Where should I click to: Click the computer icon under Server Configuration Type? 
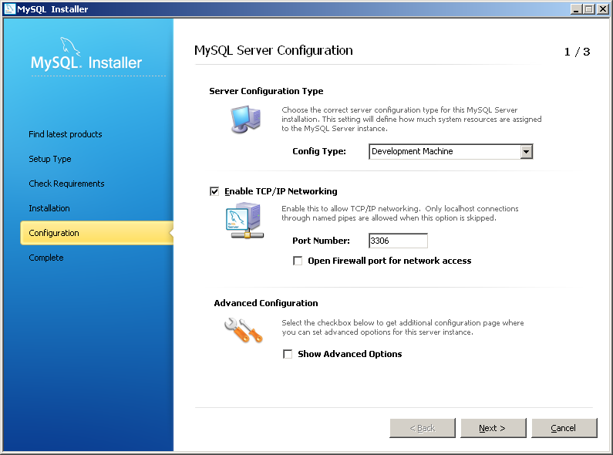click(x=245, y=120)
